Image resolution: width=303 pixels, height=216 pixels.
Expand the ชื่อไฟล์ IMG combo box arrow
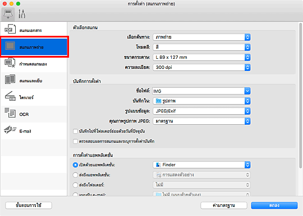tap(247, 91)
